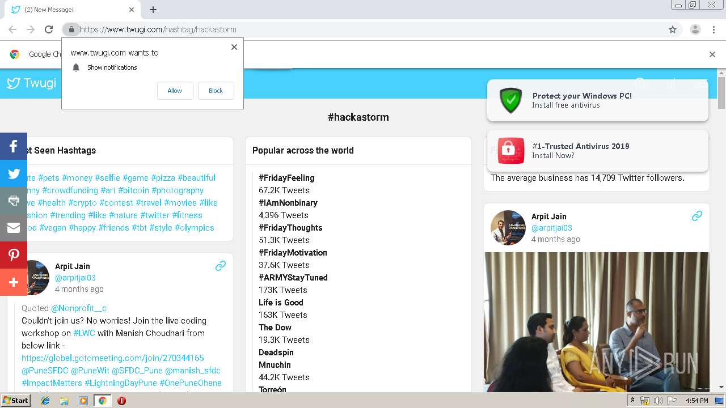This screenshot has height=408, width=726.
Task: Share page by email sidebar icon
Action: tap(14, 228)
